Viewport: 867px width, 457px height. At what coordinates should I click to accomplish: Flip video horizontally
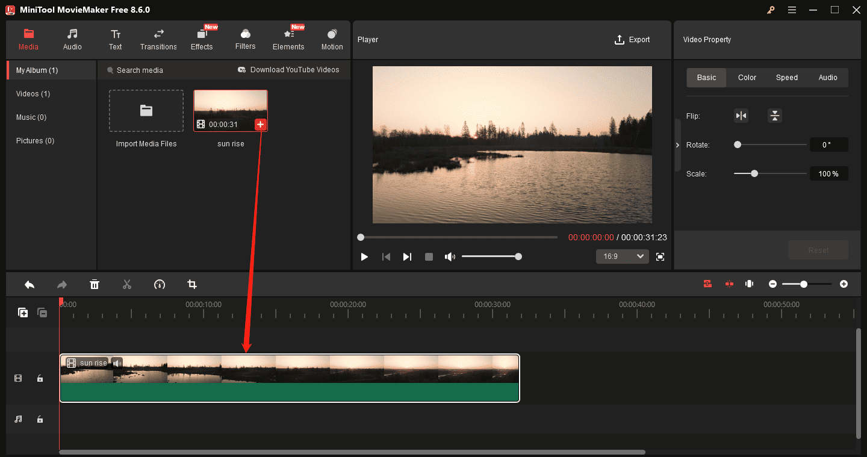pyautogui.click(x=741, y=116)
